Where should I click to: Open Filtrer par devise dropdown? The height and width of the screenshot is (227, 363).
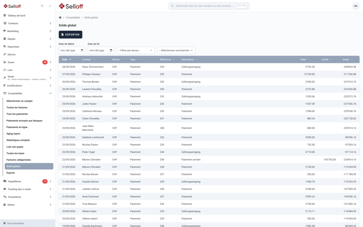[x=136, y=50]
